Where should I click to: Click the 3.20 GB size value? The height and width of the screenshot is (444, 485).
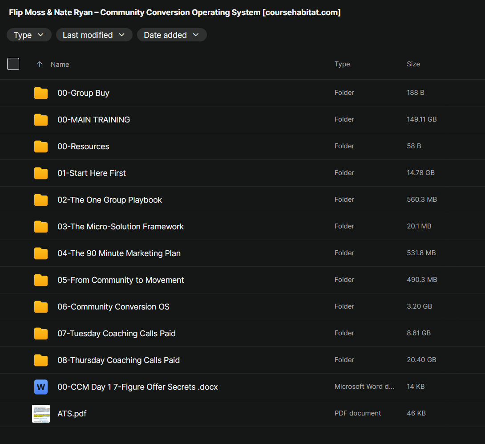click(420, 306)
